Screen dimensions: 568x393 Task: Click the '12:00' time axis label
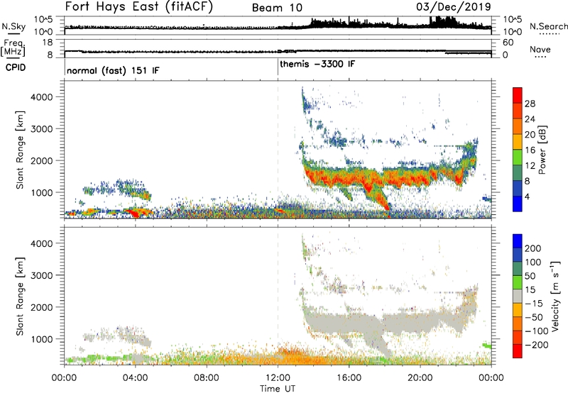(x=278, y=378)
